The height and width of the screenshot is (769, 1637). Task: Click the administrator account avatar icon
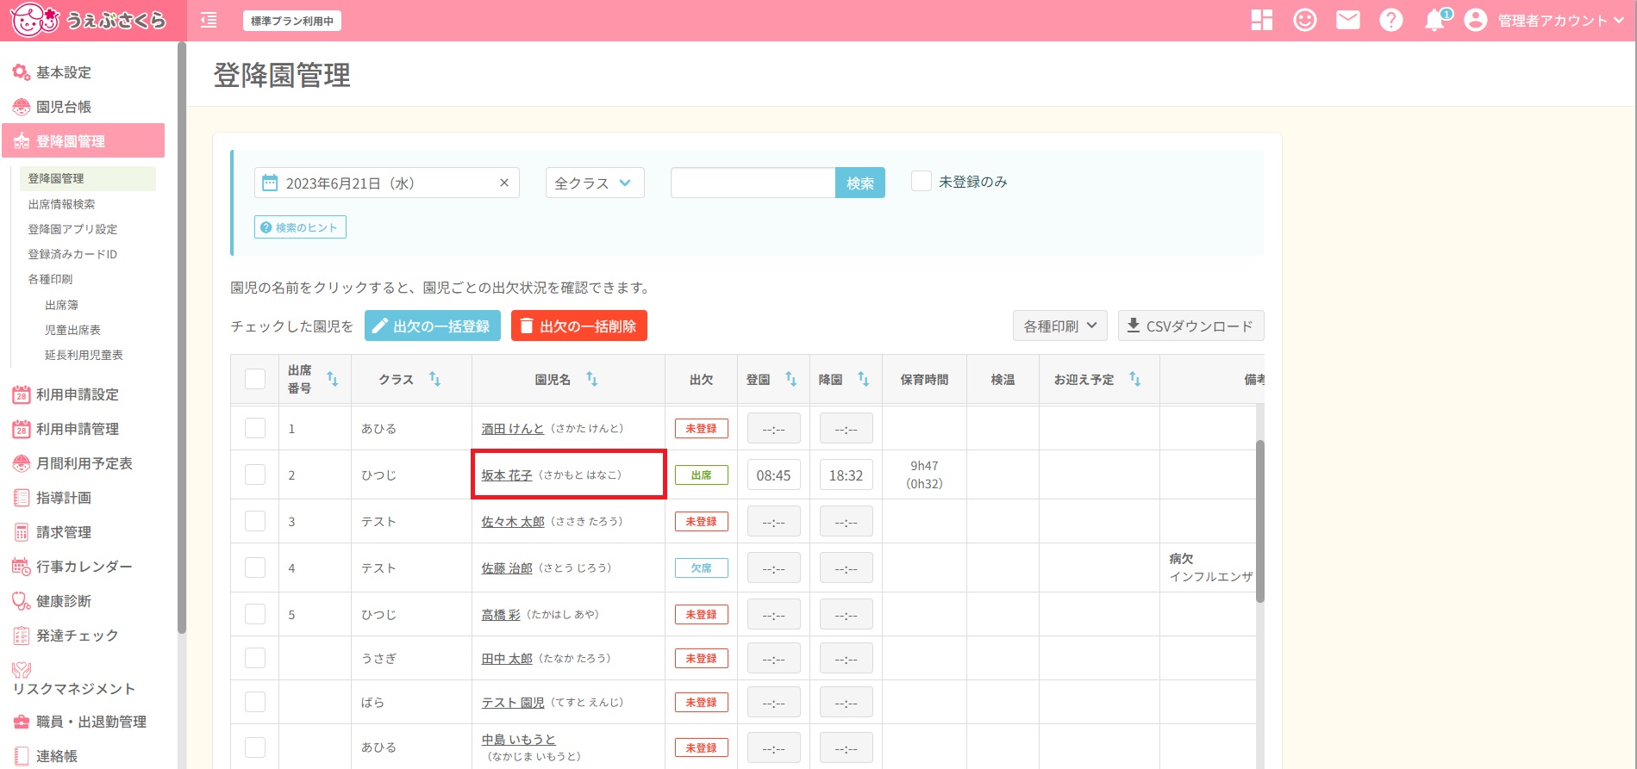[x=1476, y=20]
